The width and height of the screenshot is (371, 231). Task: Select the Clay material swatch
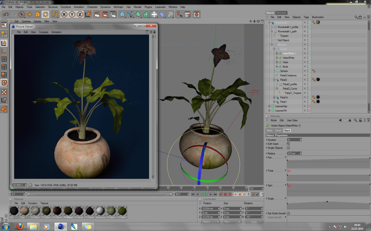pos(24,211)
